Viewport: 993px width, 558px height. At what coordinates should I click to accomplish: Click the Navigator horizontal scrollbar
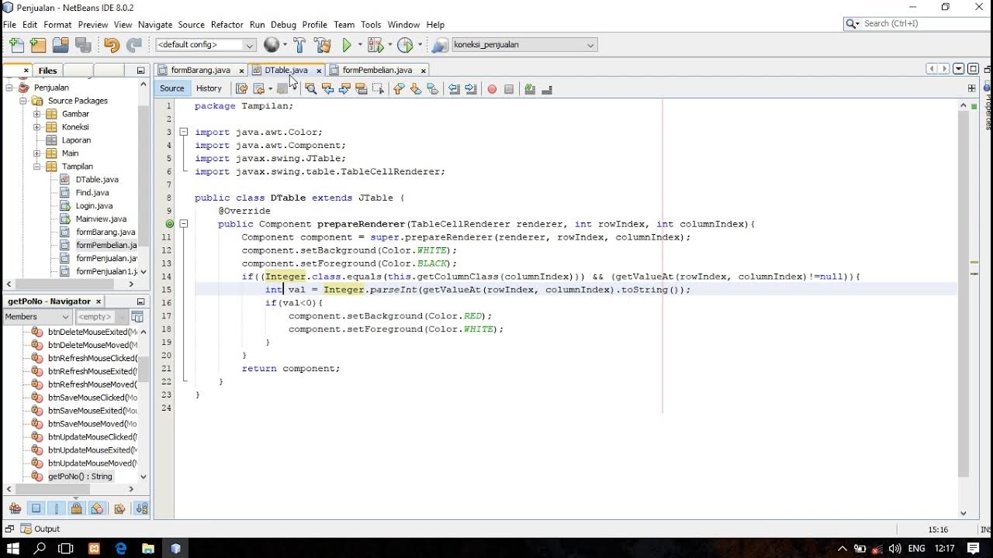click(53, 489)
